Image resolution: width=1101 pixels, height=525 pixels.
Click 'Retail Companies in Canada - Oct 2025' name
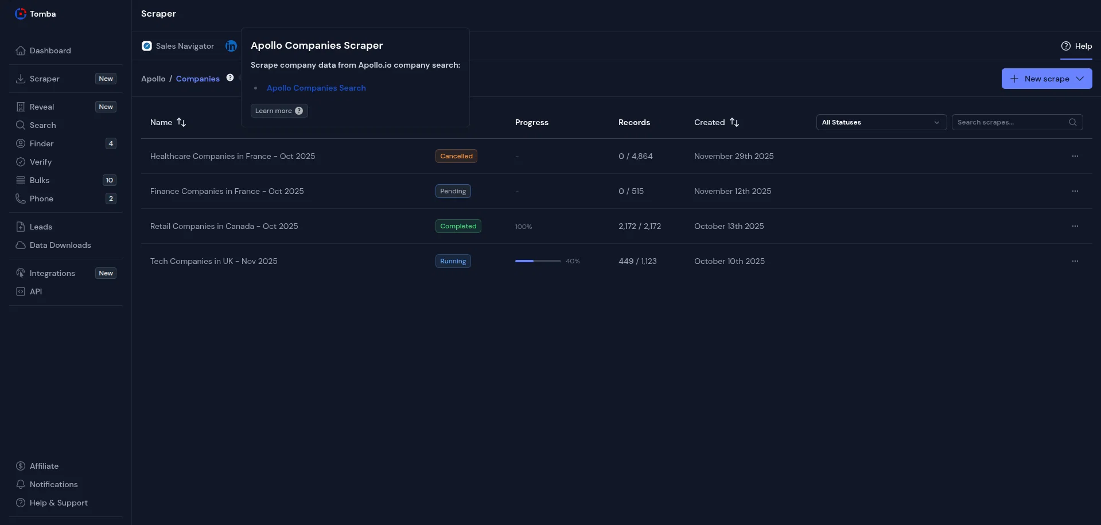pyautogui.click(x=224, y=226)
